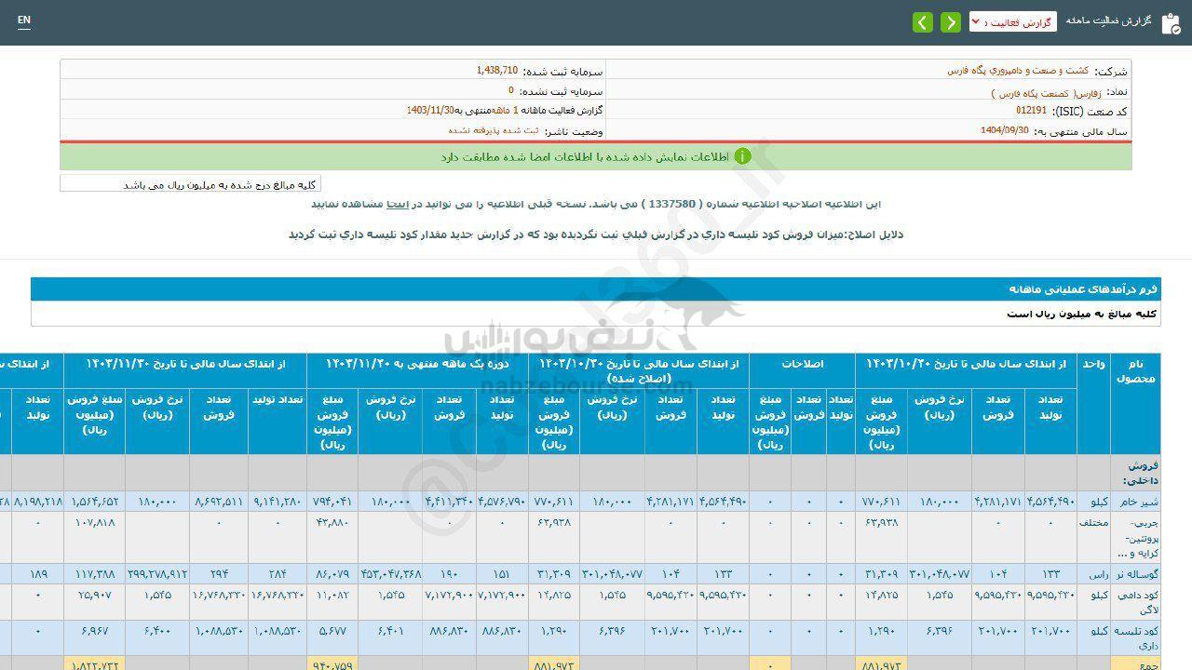Open the previous notice via the اینجا link
Image resolution: width=1192 pixels, height=670 pixels.
[x=398, y=203]
